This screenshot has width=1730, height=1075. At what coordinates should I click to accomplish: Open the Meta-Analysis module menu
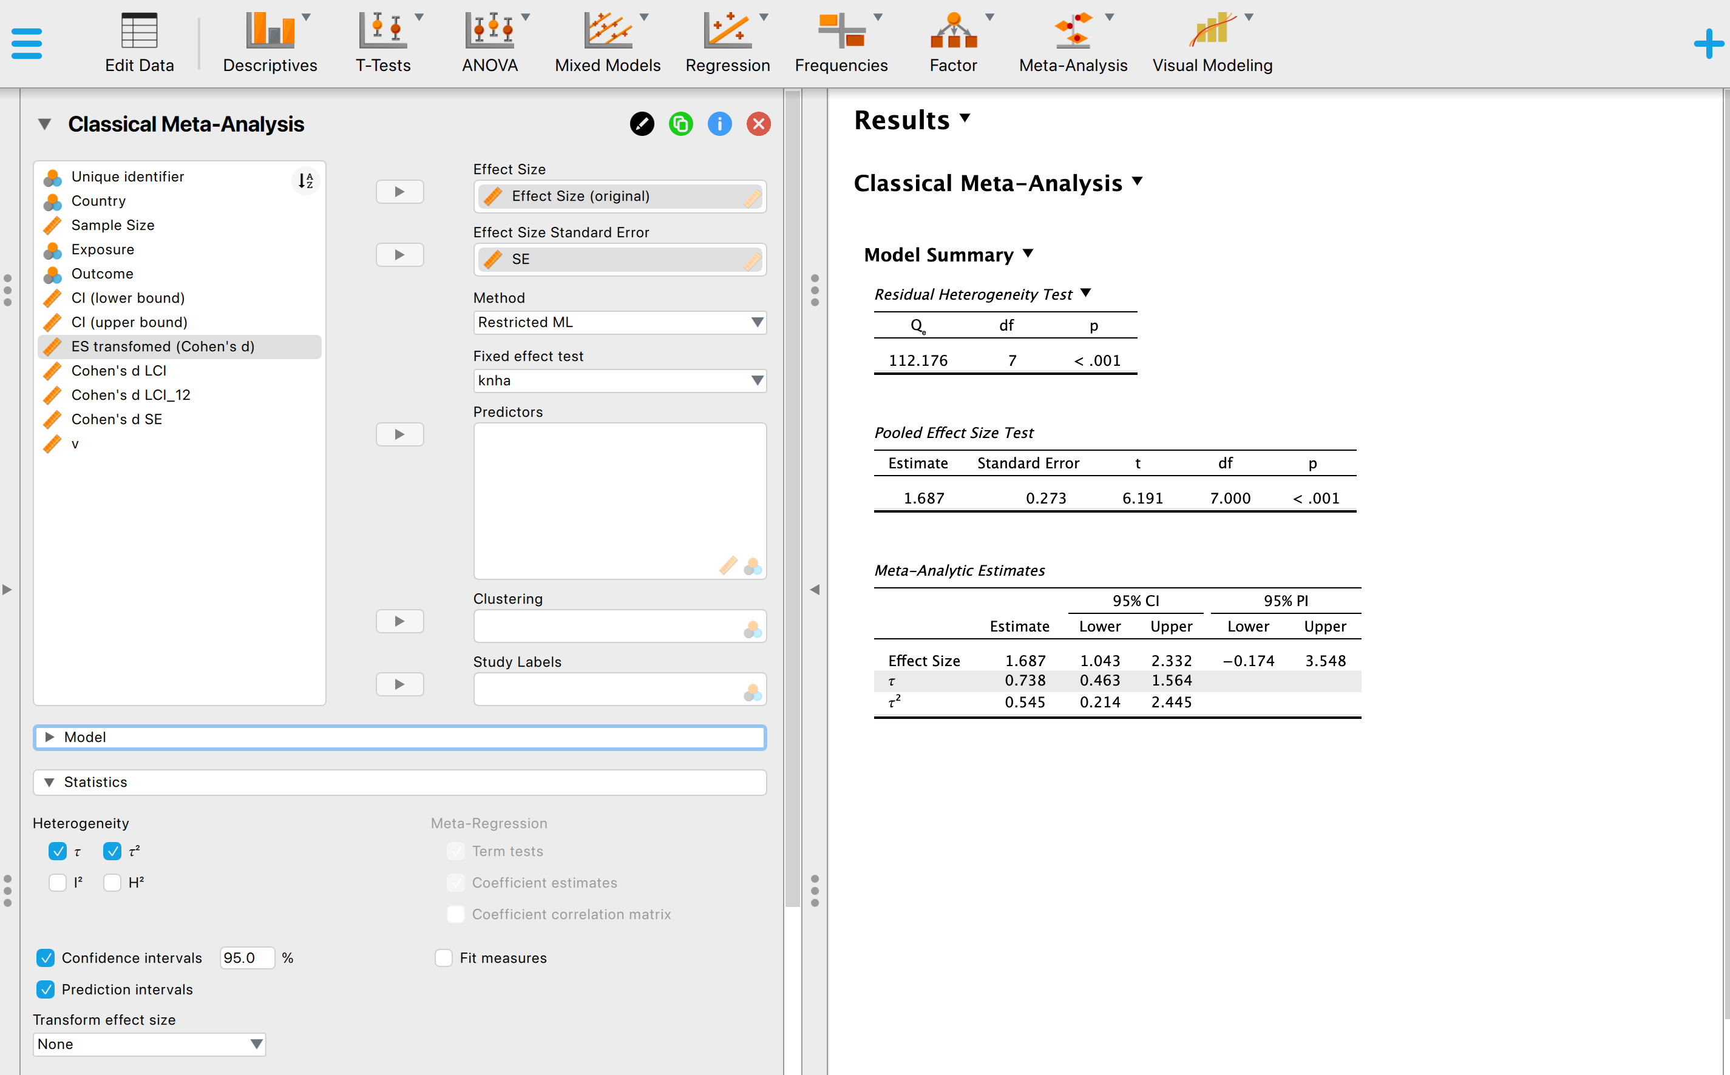tap(1073, 43)
